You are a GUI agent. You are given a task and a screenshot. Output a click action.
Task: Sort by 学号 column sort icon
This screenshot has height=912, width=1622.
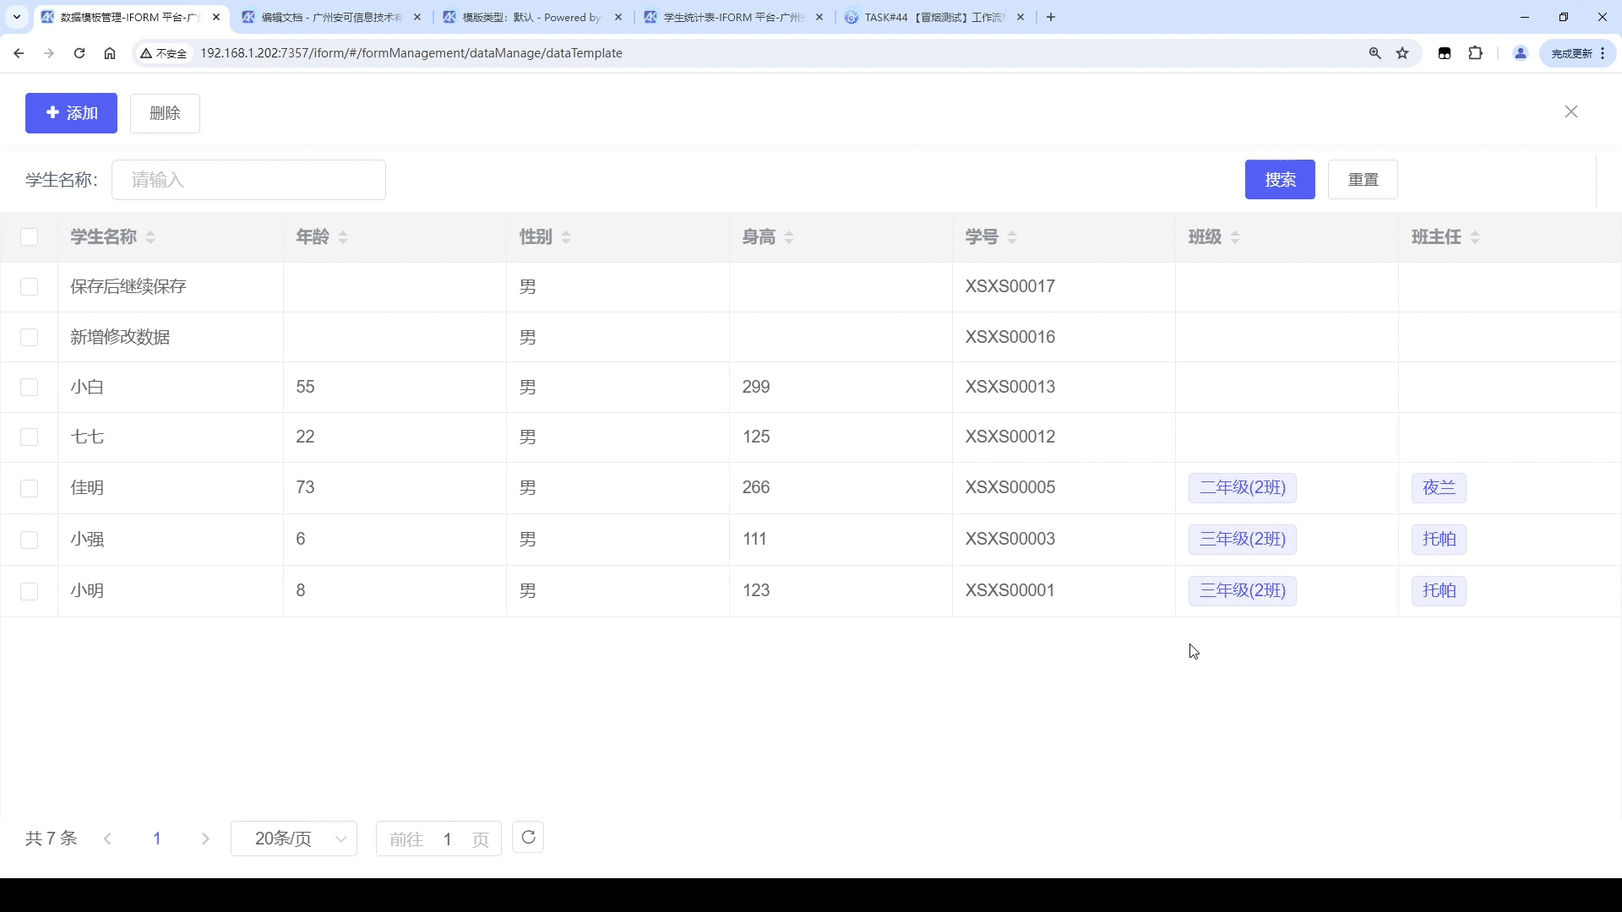click(x=1012, y=237)
